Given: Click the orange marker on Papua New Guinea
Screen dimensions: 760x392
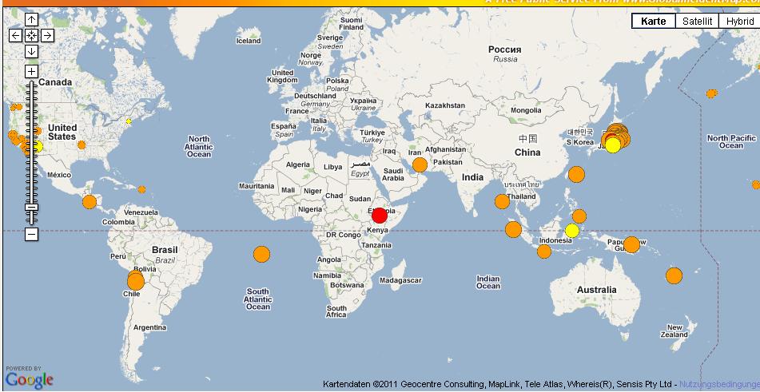Looking at the screenshot, I should click(x=631, y=244).
